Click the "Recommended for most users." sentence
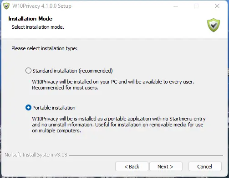This screenshot has width=229, height=178. tap(65, 88)
